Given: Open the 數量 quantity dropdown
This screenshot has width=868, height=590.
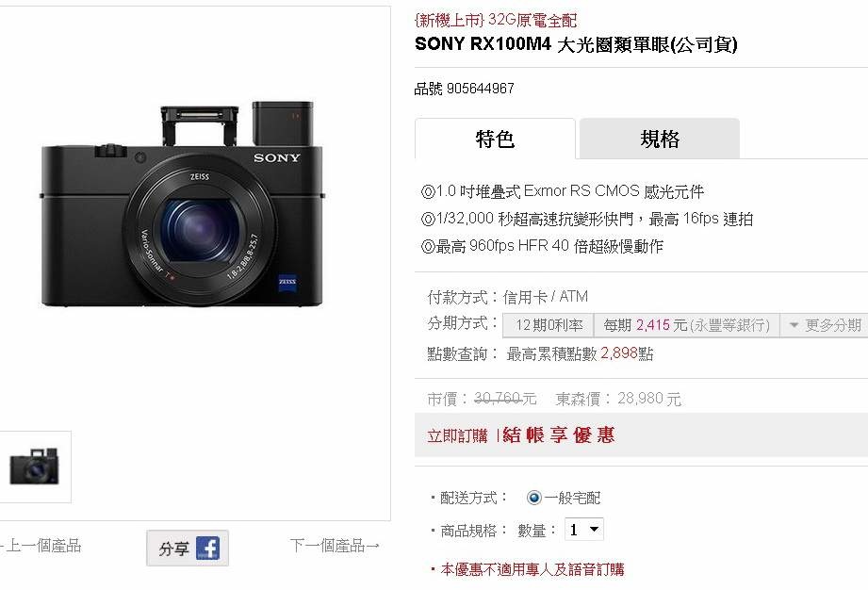Looking at the screenshot, I should pos(584,530).
